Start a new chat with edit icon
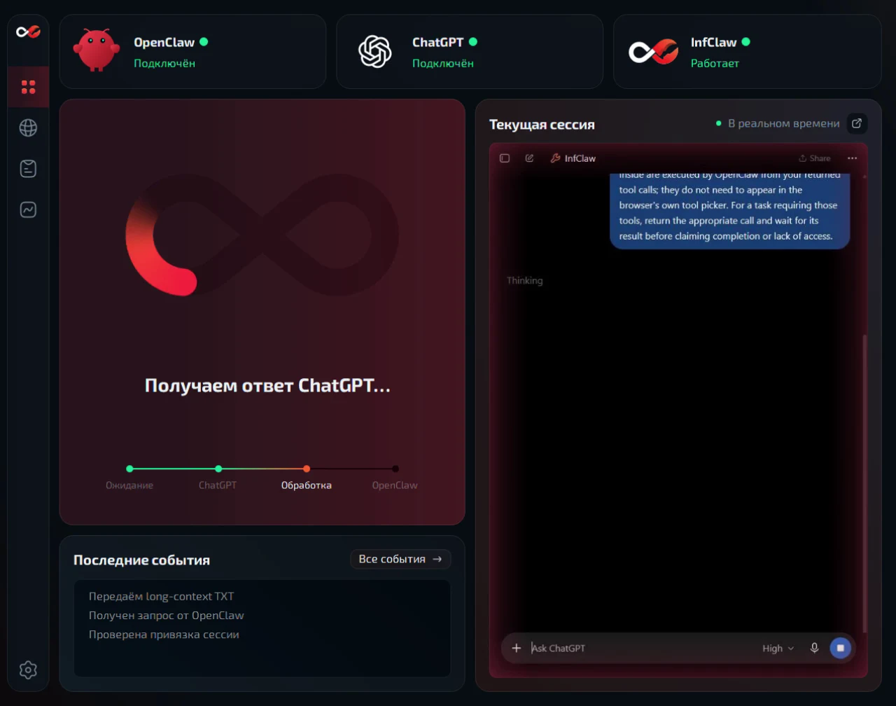896x706 pixels. tap(529, 158)
